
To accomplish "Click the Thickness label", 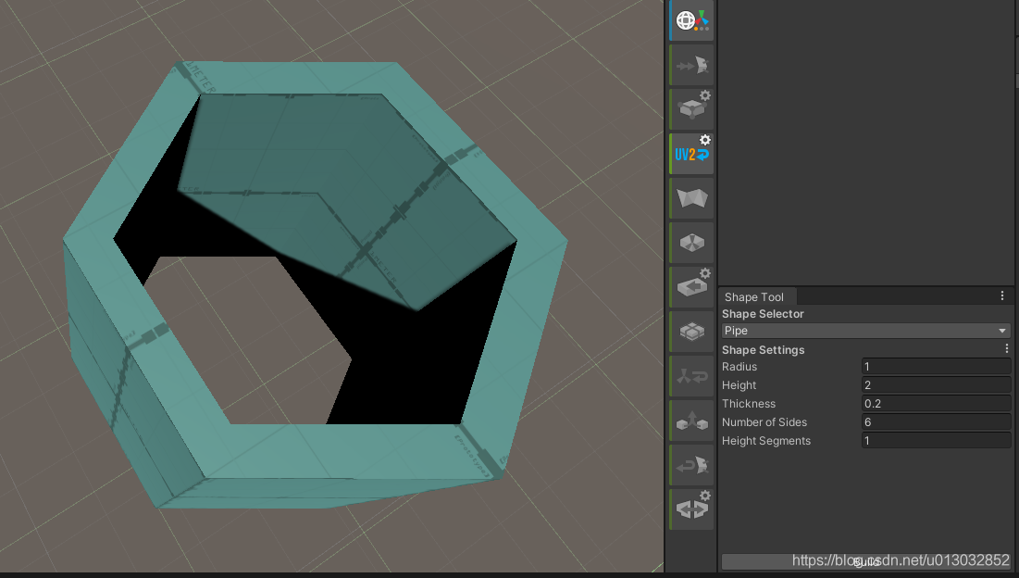I will (x=749, y=403).
